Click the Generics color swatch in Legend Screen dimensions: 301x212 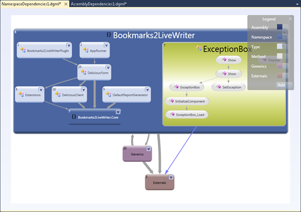pyautogui.click(x=280, y=66)
